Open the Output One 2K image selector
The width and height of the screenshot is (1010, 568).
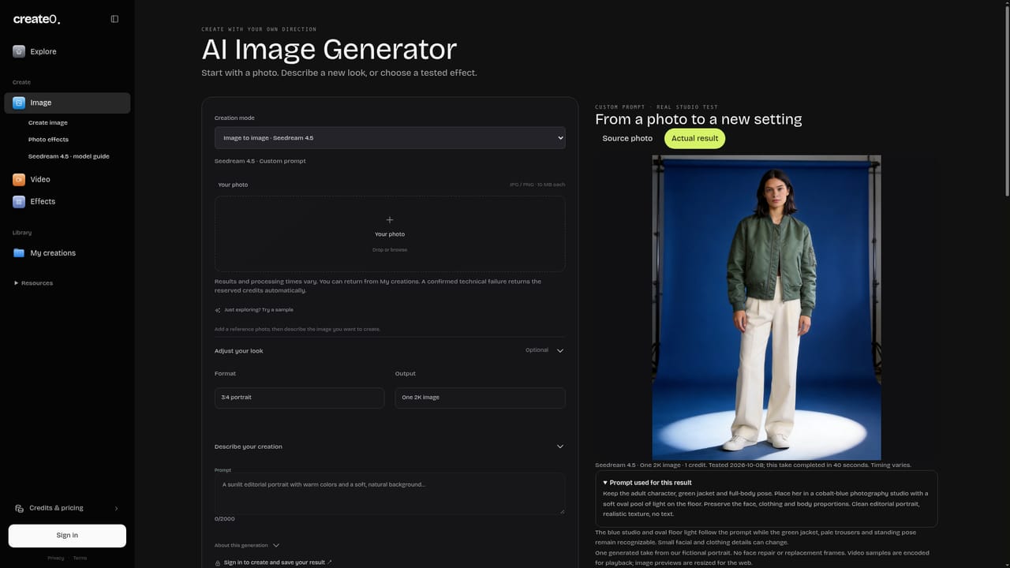tap(480, 398)
